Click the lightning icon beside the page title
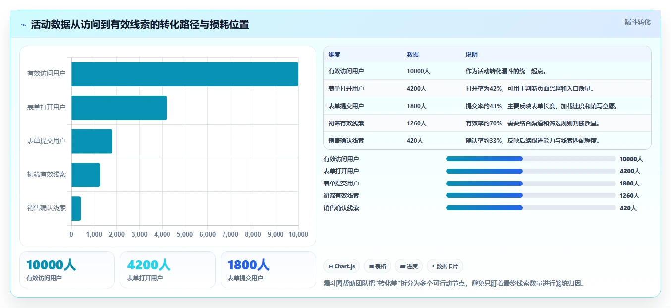This screenshot has height=308, width=671. 24,25
